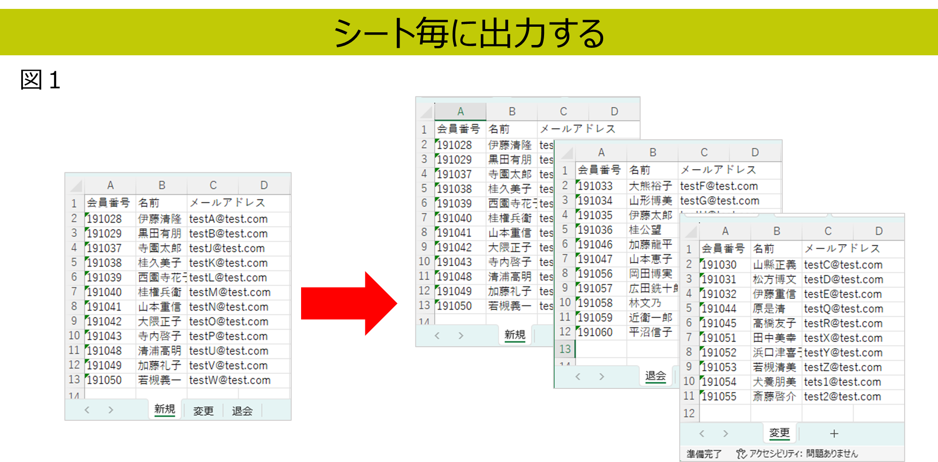The image size is (938, 462).
Task: Click the cell containing testA@test.com
Action: (228, 219)
